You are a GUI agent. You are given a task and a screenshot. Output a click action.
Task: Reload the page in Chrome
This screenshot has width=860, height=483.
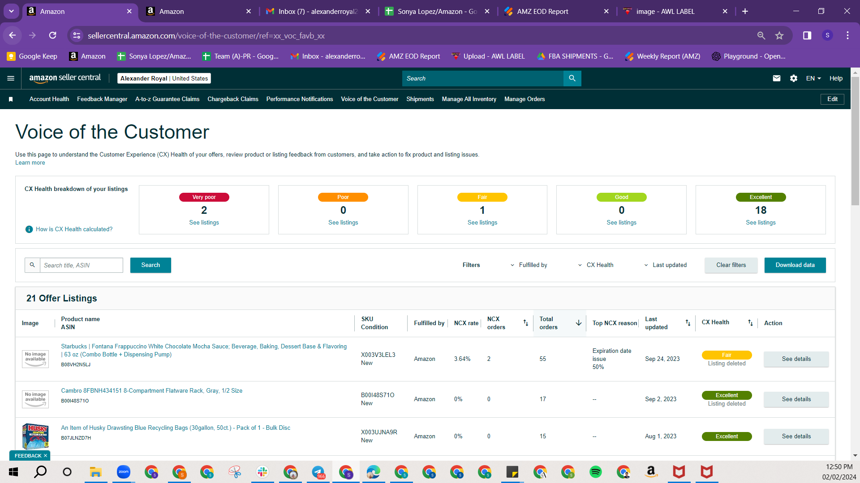point(52,35)
